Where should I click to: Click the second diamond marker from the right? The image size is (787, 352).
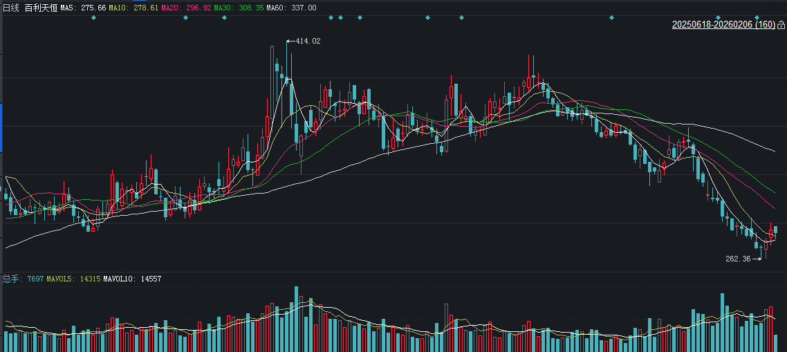pyautogui.click(x=718, y=17)
